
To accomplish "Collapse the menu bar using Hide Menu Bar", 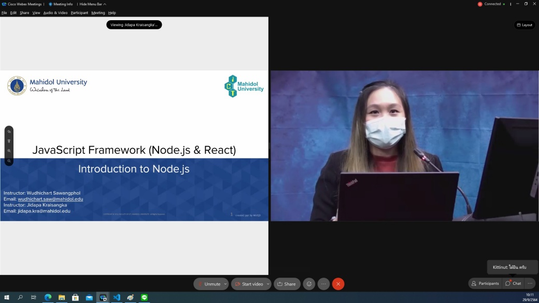I will [92, 4].
